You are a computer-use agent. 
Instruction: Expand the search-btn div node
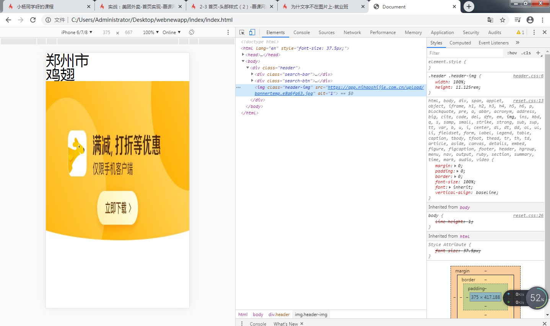pos(252,81)
